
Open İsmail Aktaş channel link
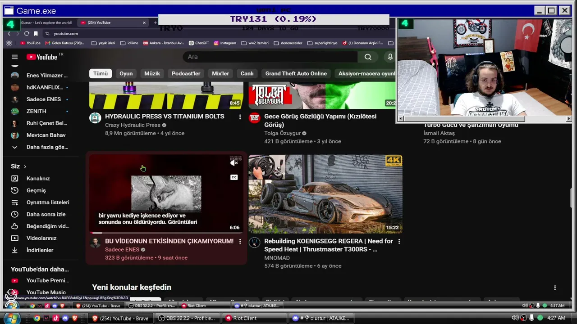click(439, 133)
